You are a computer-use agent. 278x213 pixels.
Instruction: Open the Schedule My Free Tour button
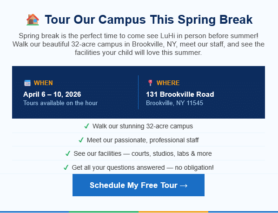pyautogui.click(x=139, y=185)
